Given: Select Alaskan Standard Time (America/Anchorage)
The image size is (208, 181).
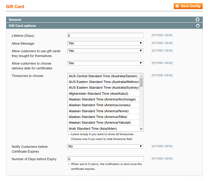Looking at the screenshot, I should 102,99.
